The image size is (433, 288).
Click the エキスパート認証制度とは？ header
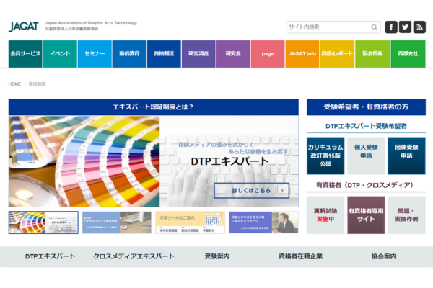(x=154, y=107)
